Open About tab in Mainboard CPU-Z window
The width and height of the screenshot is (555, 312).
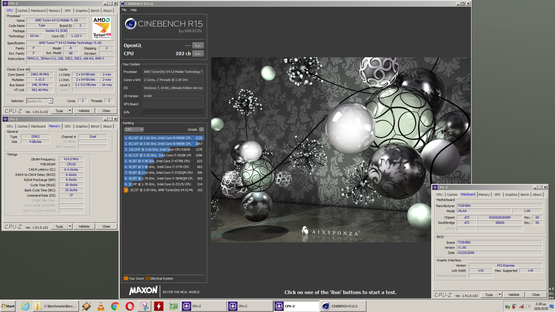click(x=537, y=195)
